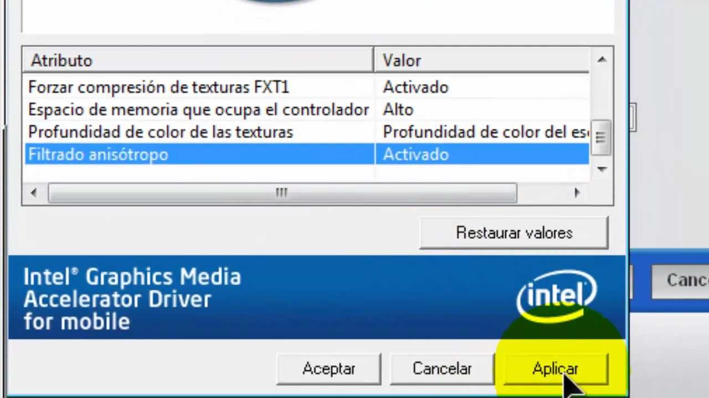Click the horizontal scrollbar right arrow
The width and height of the screenshot is (709, 398).
[x=577, y=192]
